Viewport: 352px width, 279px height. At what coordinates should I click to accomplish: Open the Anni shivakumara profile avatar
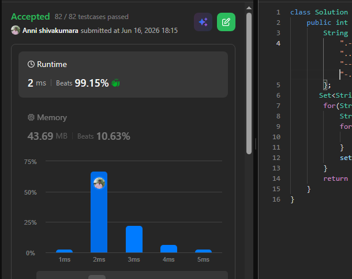[16, 30]
